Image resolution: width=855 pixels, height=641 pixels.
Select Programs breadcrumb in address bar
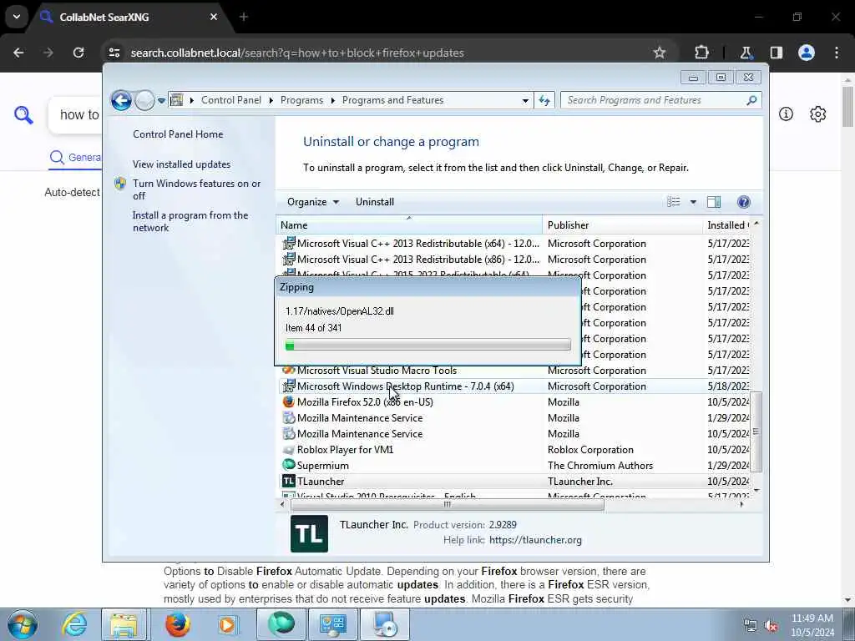[301, 100]
